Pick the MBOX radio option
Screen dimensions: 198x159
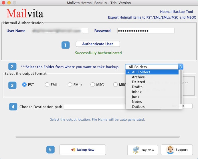click(115, 84)
